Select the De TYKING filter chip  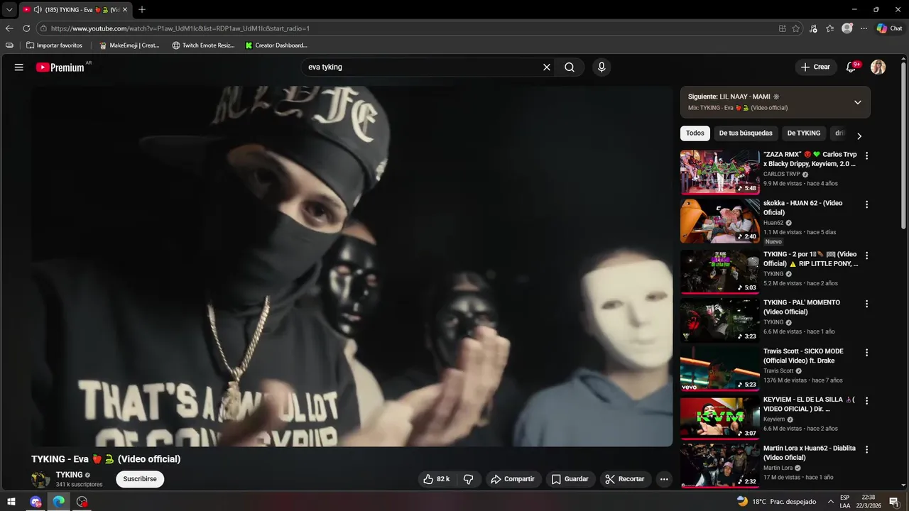coord(804,133)
